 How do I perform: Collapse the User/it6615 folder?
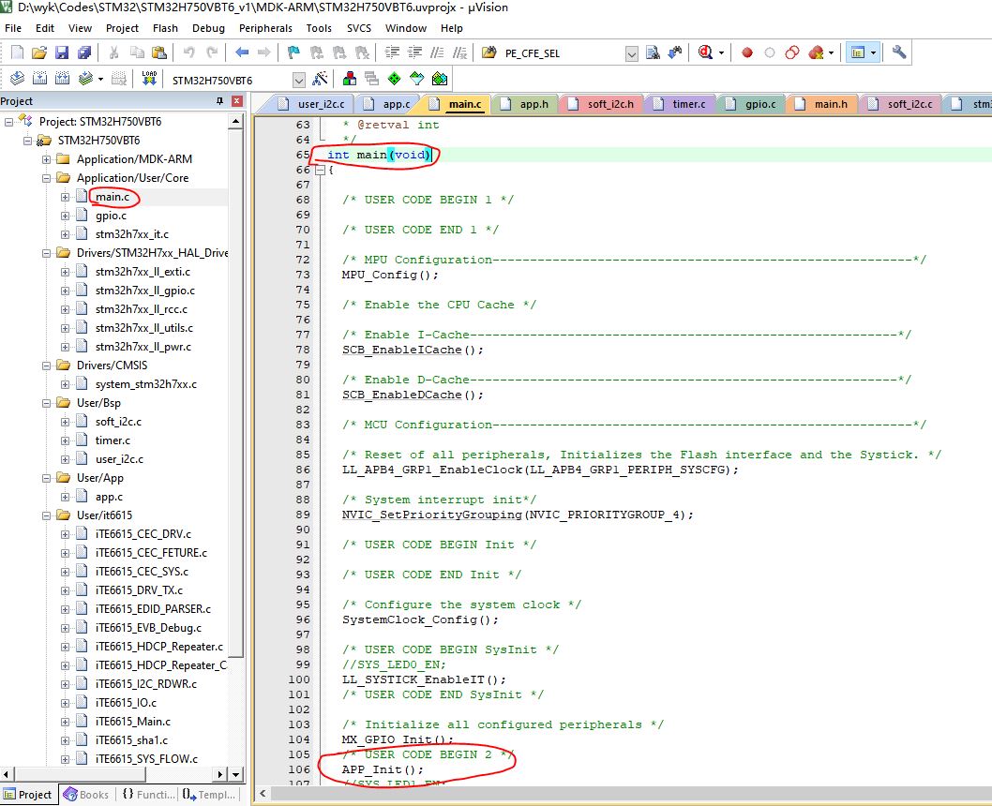46,515
